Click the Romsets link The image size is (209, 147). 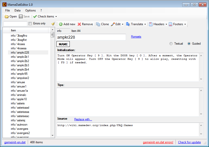point(136,37)
